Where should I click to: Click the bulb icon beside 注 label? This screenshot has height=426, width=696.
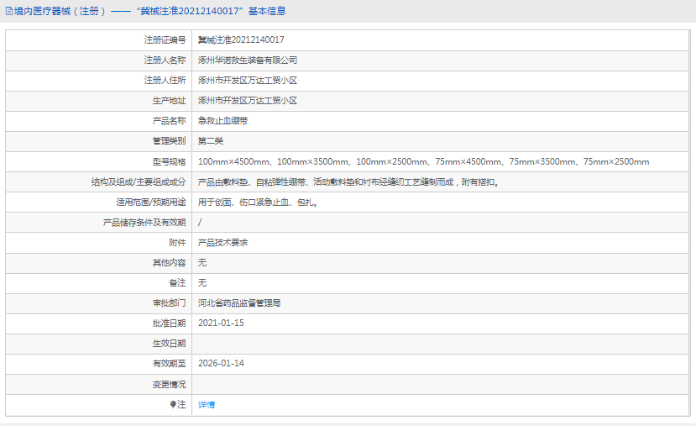pyautogui.click(x=173, y=404)
